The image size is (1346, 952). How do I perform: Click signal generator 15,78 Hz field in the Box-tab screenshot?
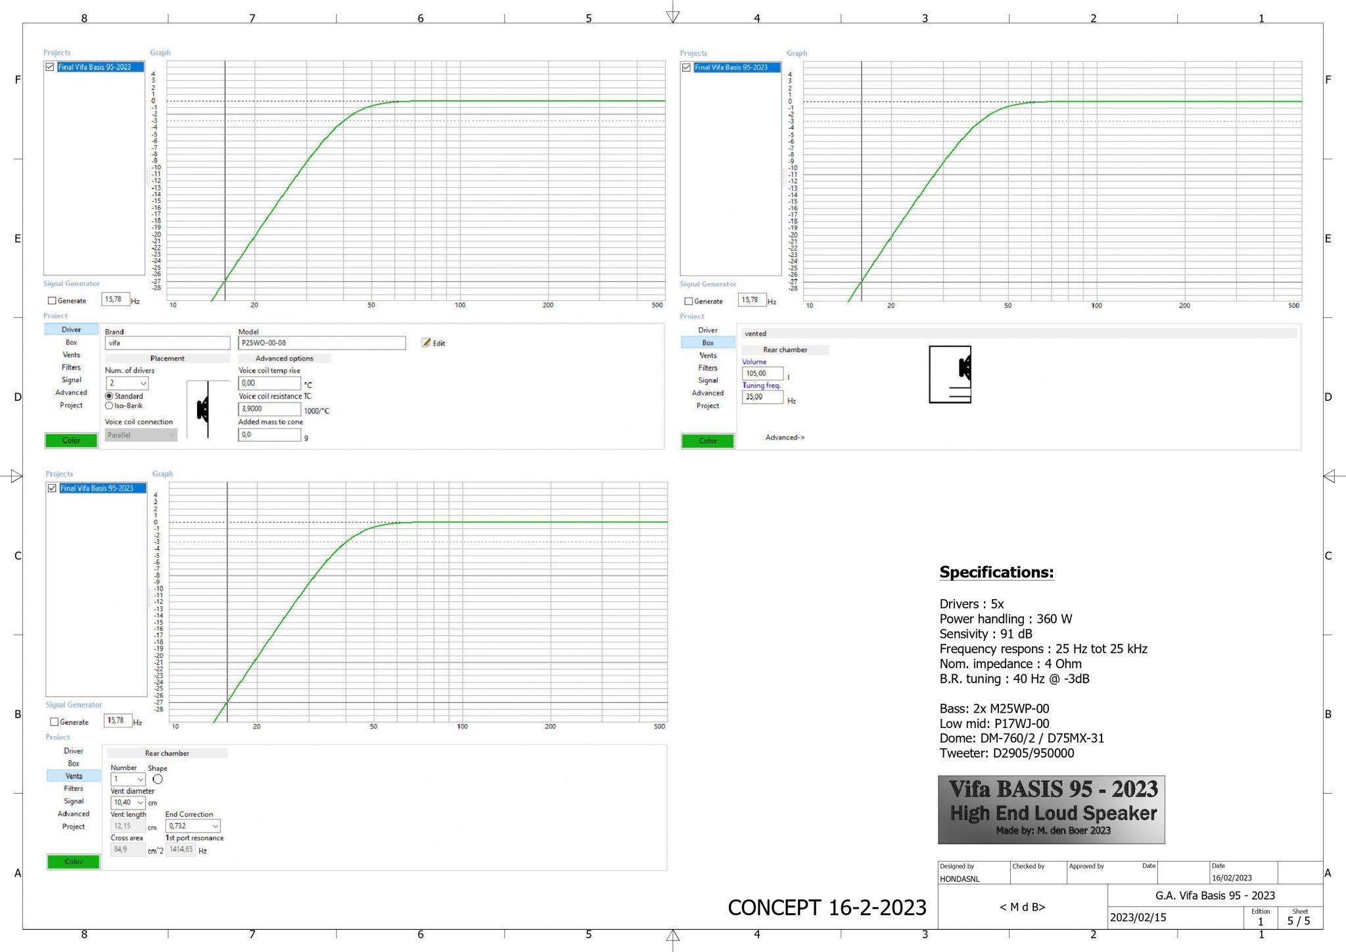tap(752, 300)
